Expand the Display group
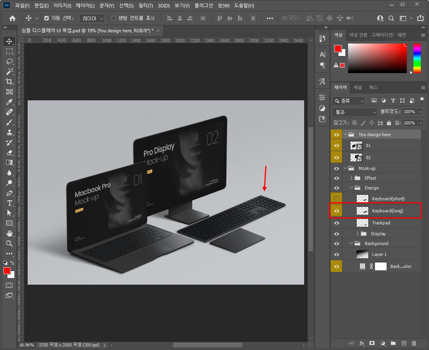 point(357,234)
